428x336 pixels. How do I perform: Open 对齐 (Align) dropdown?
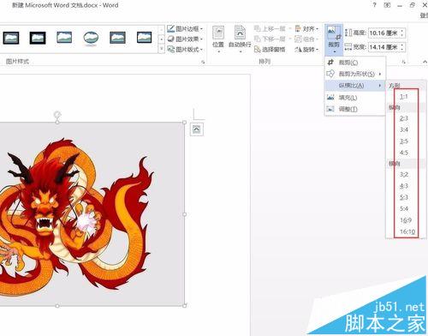point(306,28)
